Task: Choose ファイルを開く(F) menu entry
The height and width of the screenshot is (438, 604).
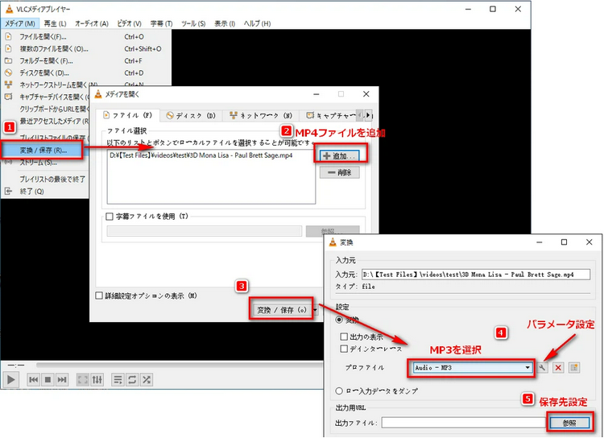Action: point(43,36)
